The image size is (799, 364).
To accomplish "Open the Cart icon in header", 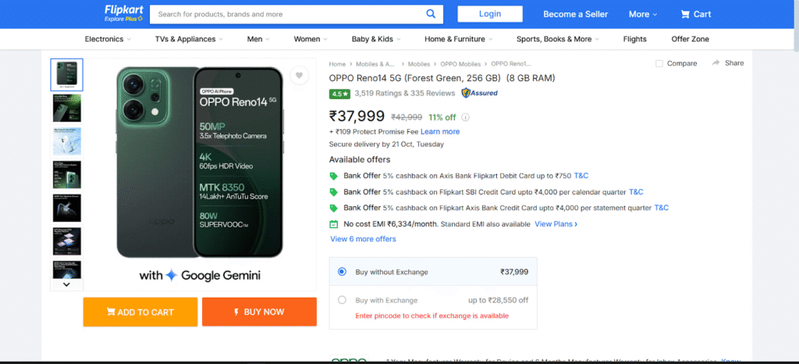I will (x=685, y=14).
